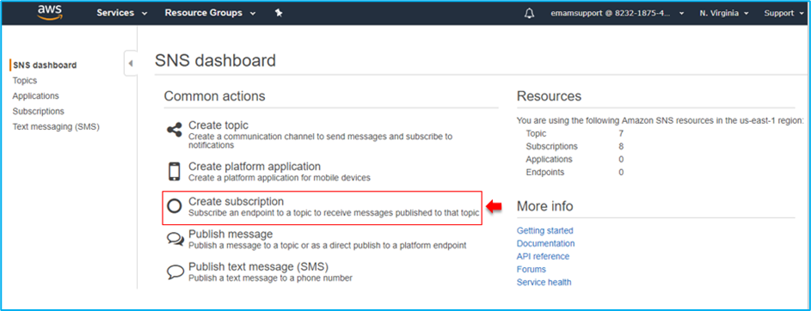The height and width of the screenshot is (311, 811).
Task: Open the notifications bell icon
Action: point(529,14)
